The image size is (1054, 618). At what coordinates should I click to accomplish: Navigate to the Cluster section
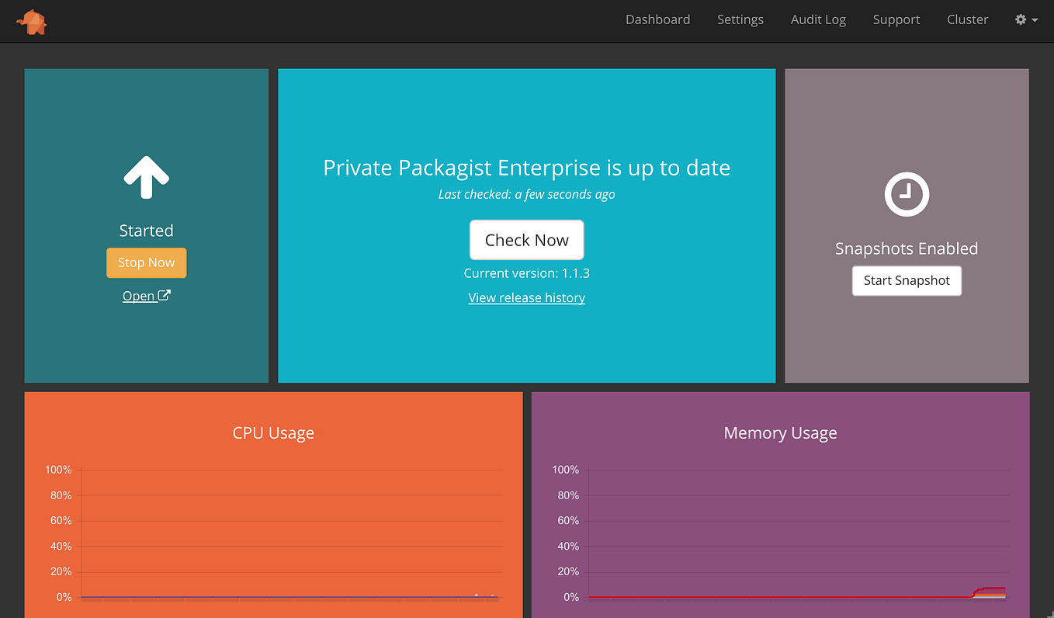pos(967,19)
